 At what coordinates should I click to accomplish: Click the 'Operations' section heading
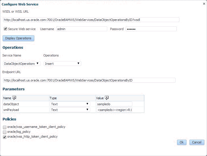click(13, 47)
